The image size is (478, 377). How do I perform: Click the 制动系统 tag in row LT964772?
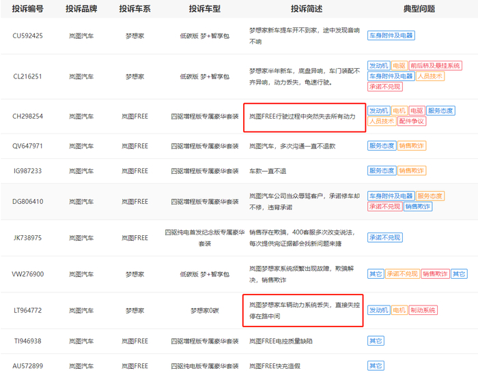(423, 310)
